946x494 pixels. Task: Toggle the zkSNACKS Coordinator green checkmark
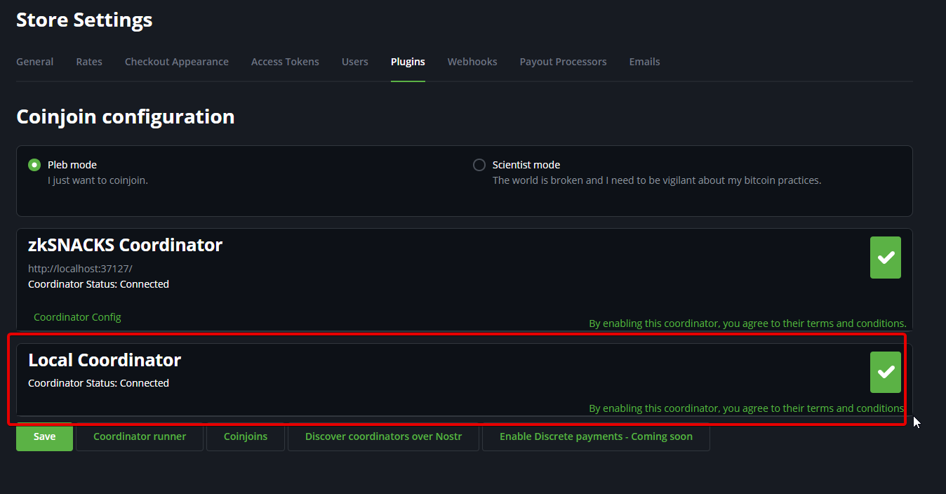[885, 258]
